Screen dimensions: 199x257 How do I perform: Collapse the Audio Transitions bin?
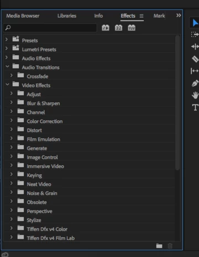coord(7,66)
